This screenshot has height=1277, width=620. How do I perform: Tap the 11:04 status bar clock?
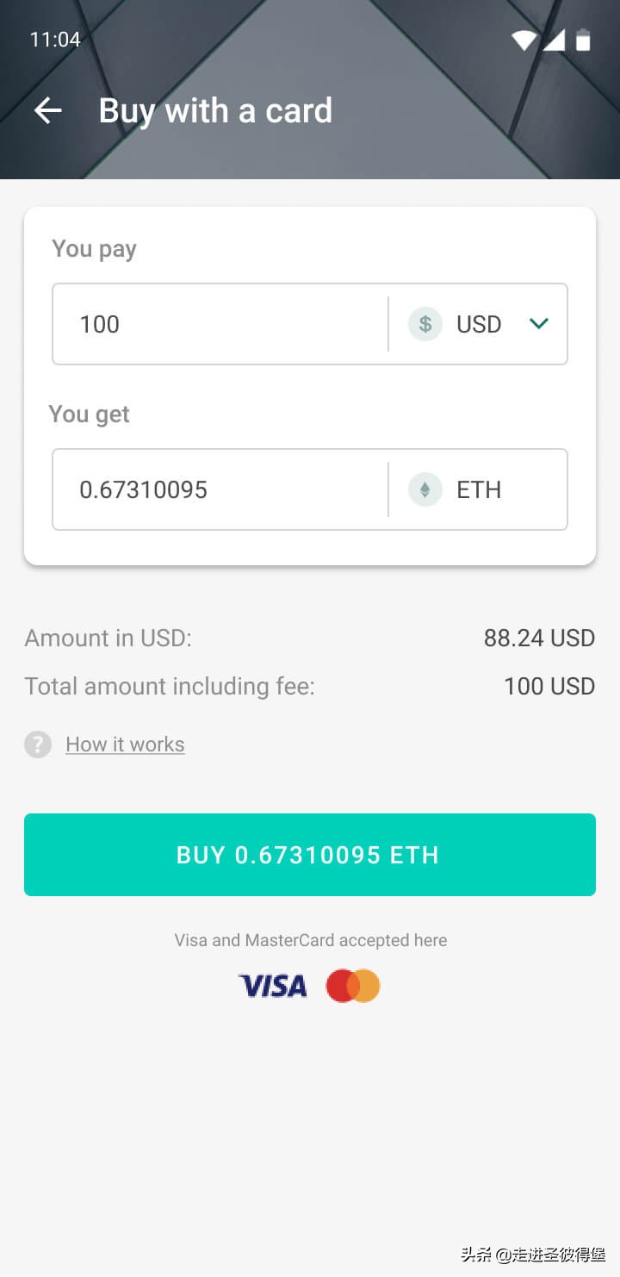click(55, 40)
